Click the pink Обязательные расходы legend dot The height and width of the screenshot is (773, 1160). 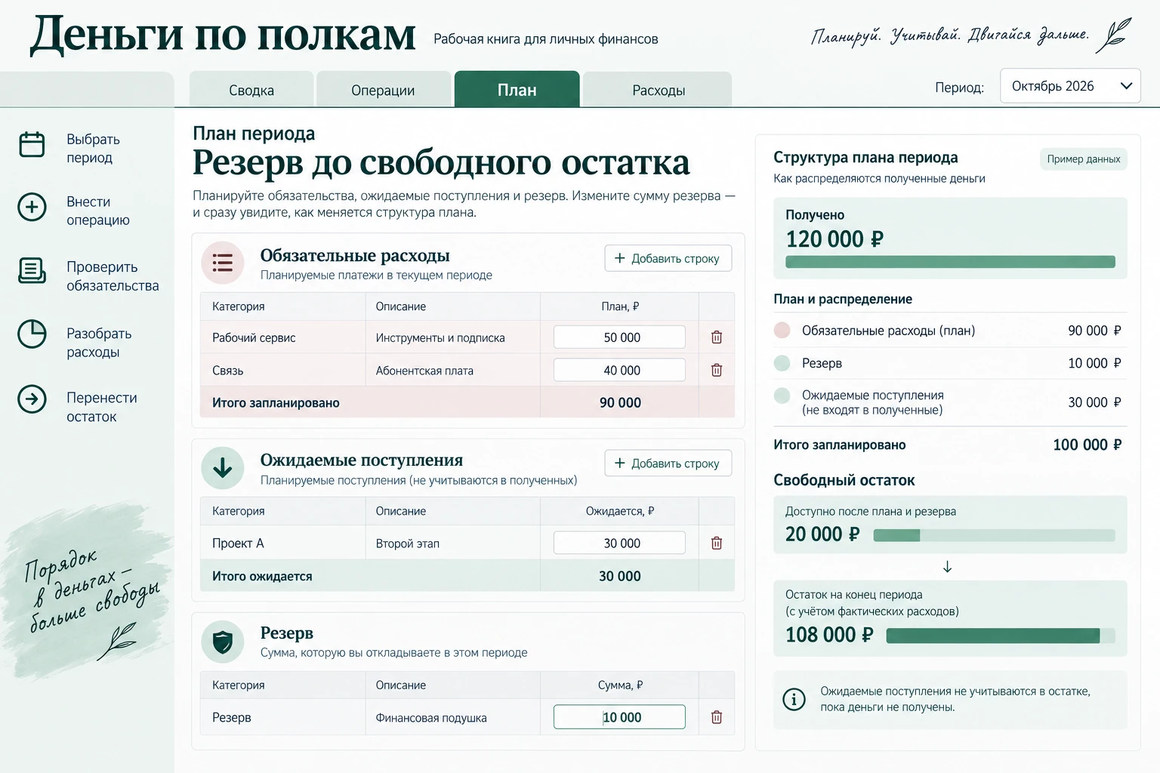coord(782,330)
